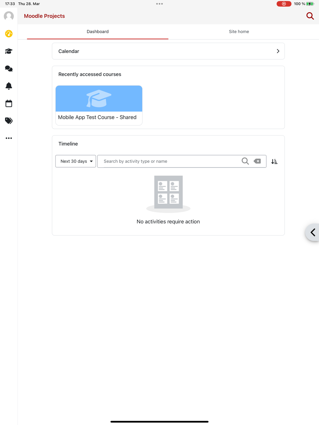This screenshot has height=425, width=319.
Task: Select the yellow dashboard home icon
Action: (9, 33)
